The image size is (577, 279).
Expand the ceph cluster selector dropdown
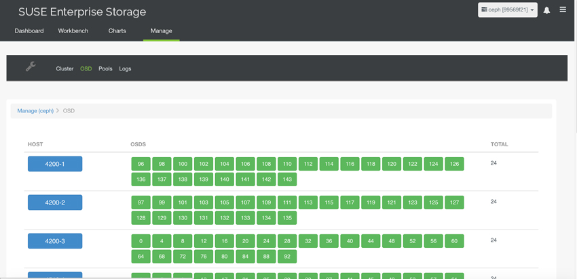508,10
